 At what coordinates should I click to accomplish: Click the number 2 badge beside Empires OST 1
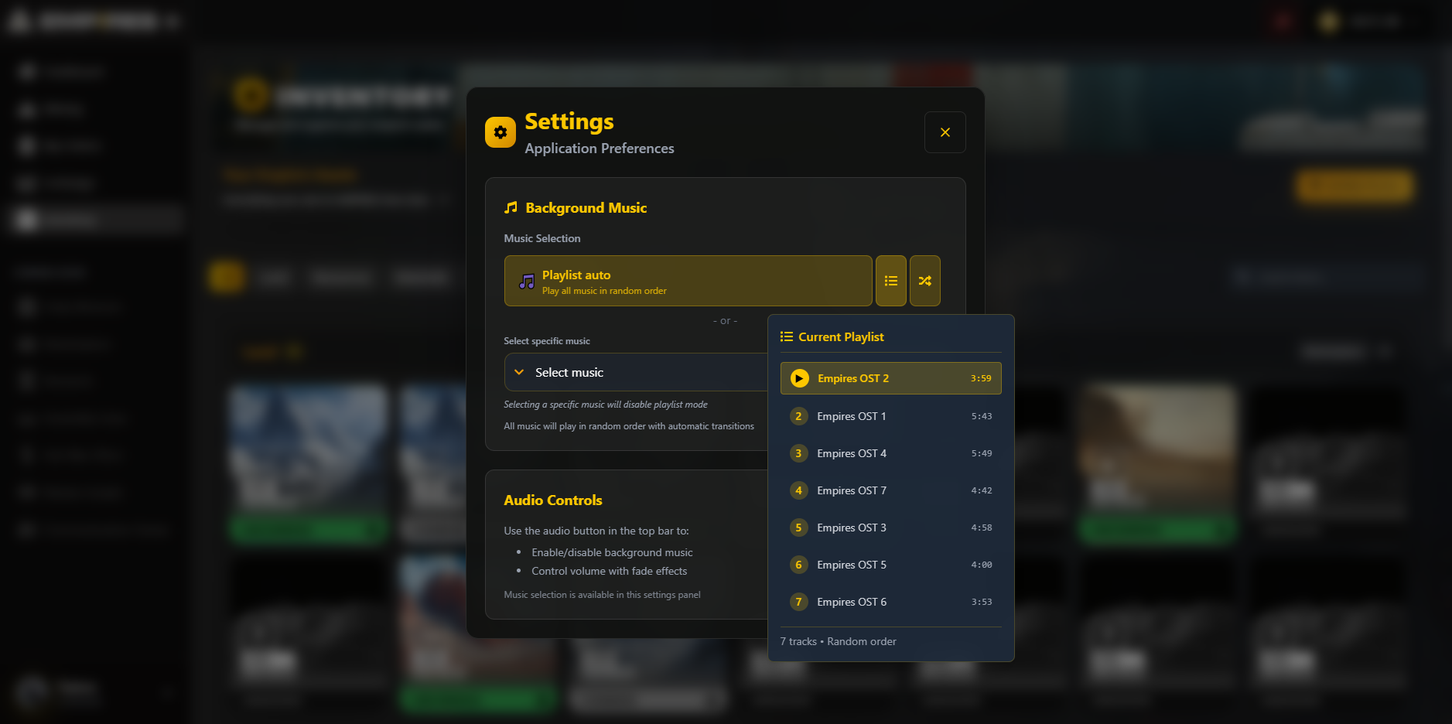798,416
